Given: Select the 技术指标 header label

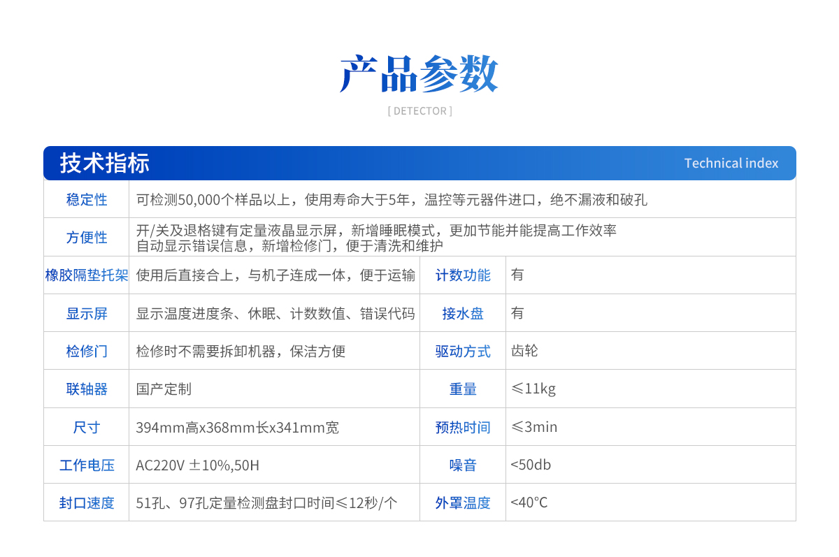Looking at the screenshot, I should click(105, 163).
